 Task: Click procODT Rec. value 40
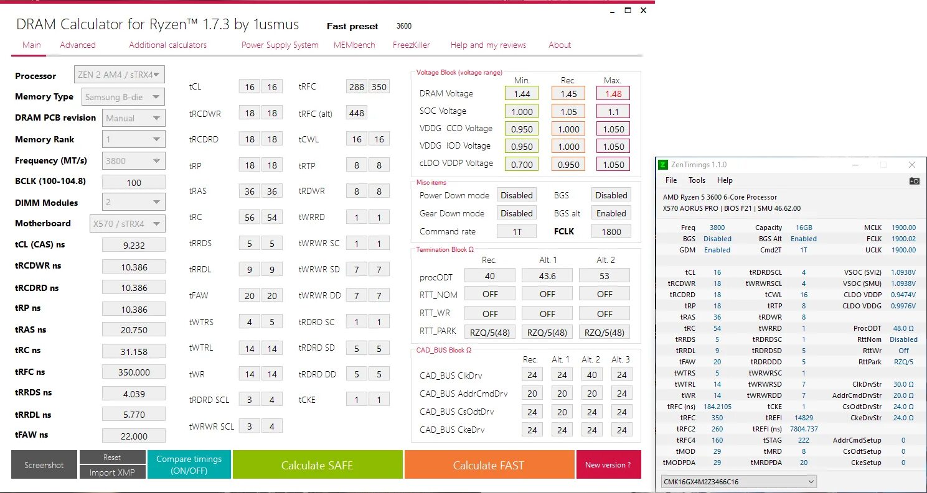[x=490, y=275]
